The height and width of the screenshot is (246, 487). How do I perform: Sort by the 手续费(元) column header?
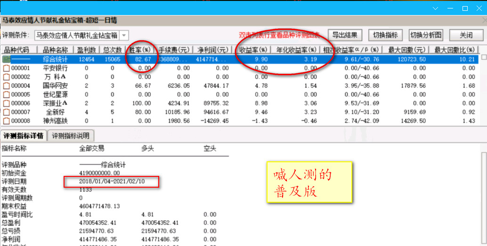coord(174,50)
